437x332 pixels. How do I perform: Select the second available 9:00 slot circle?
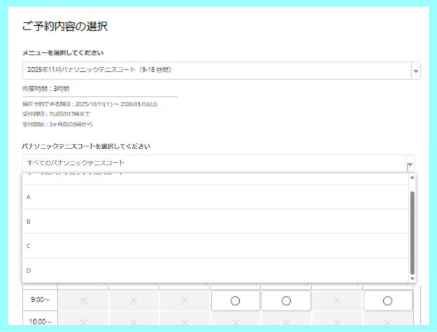click(x=286, y=301)
